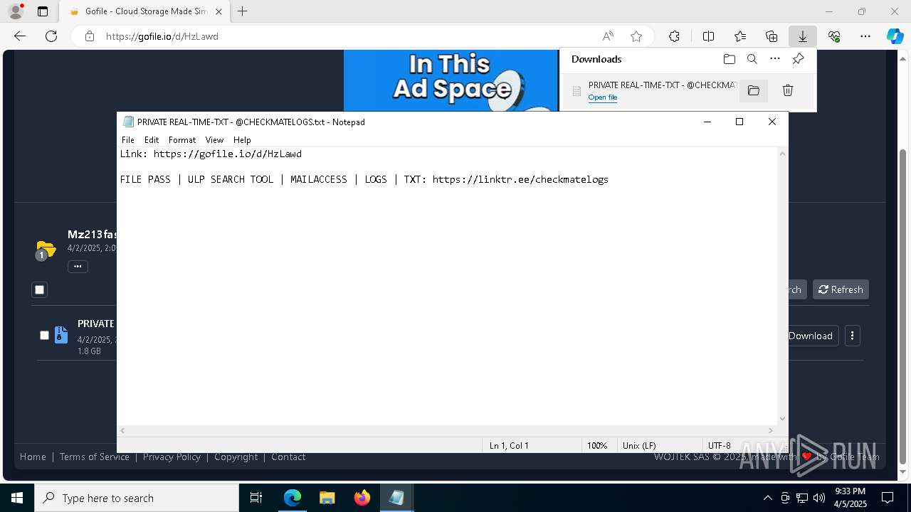911x512 pixels.
Task: Check the PRIVATE file checkbox
Action: tap(44, 335)
